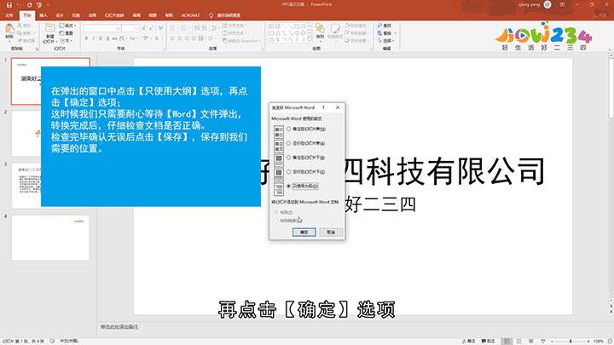This screenshot has width=614, height=345.
Task: Open the font size dropdown
Action: pos(136,28)
